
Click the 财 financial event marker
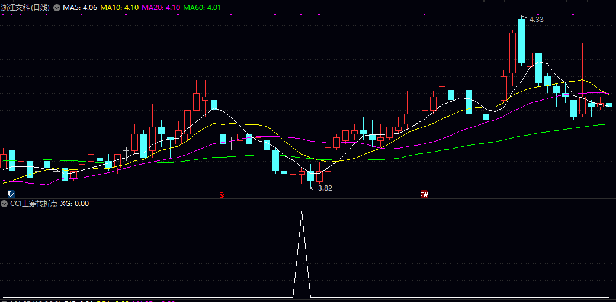coord(11,194)
